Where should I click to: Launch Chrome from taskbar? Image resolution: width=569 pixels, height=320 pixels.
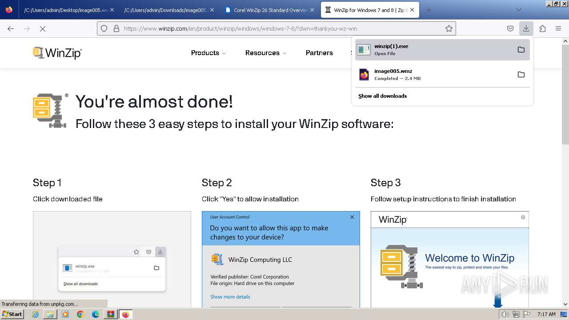(x=80, y=314)
